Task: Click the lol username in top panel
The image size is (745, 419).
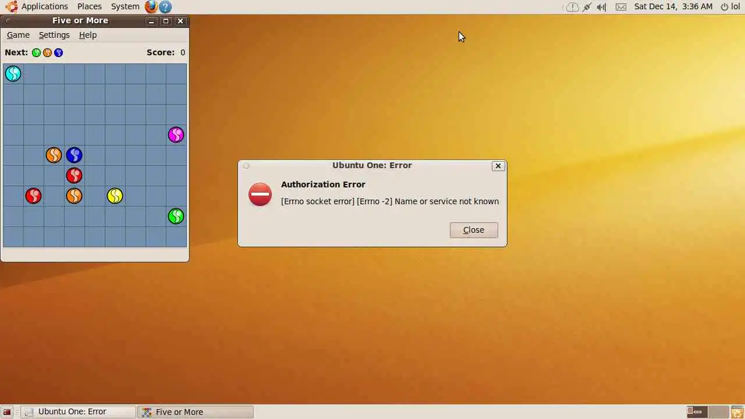Action: (x=735, y=6)
